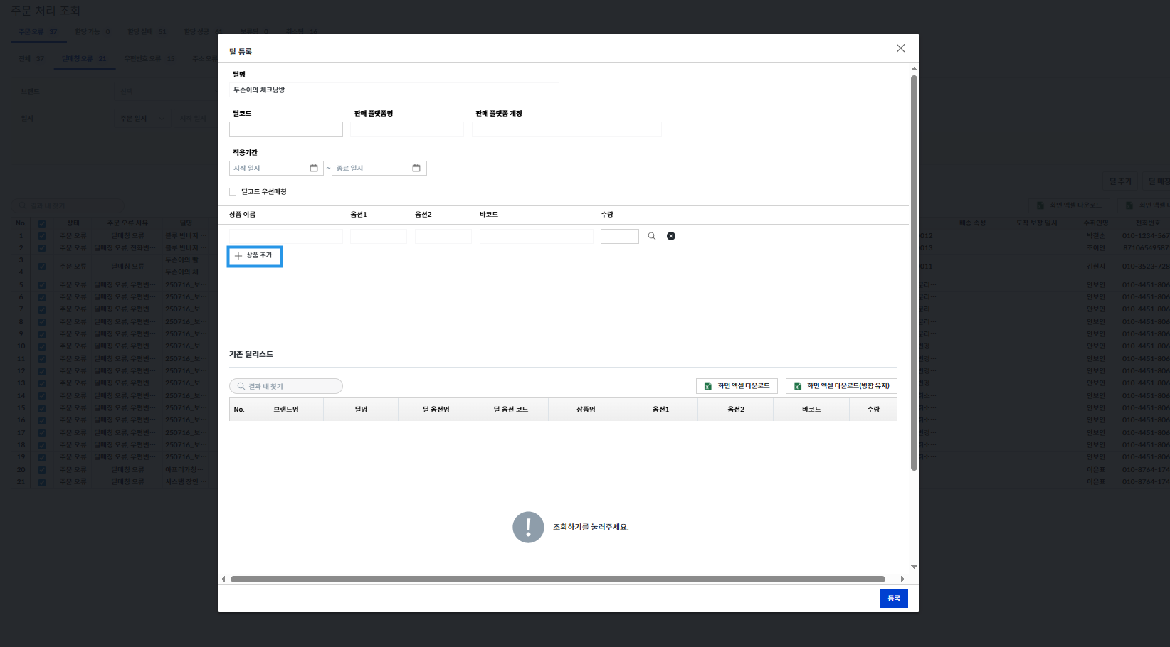This screenshot has width=1170, height=647.
Task: Click the down arrow on the dialog's vertical scrollbar
Action: (x=914, y=567)
